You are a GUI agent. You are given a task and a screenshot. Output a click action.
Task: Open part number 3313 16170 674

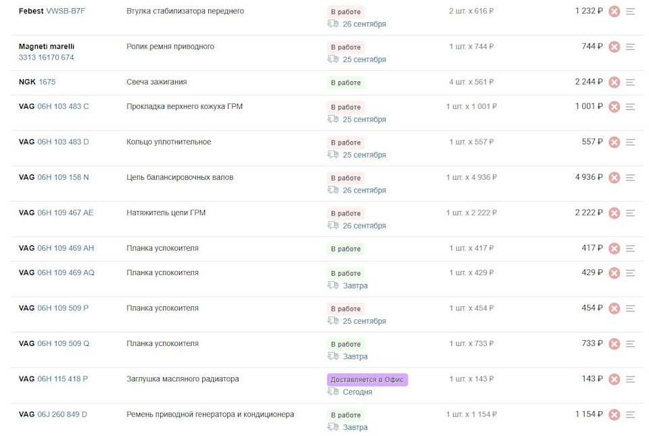(x=46, y=57)
